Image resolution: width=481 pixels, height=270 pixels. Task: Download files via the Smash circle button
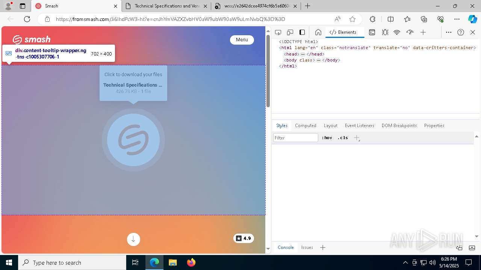[133, 140]
